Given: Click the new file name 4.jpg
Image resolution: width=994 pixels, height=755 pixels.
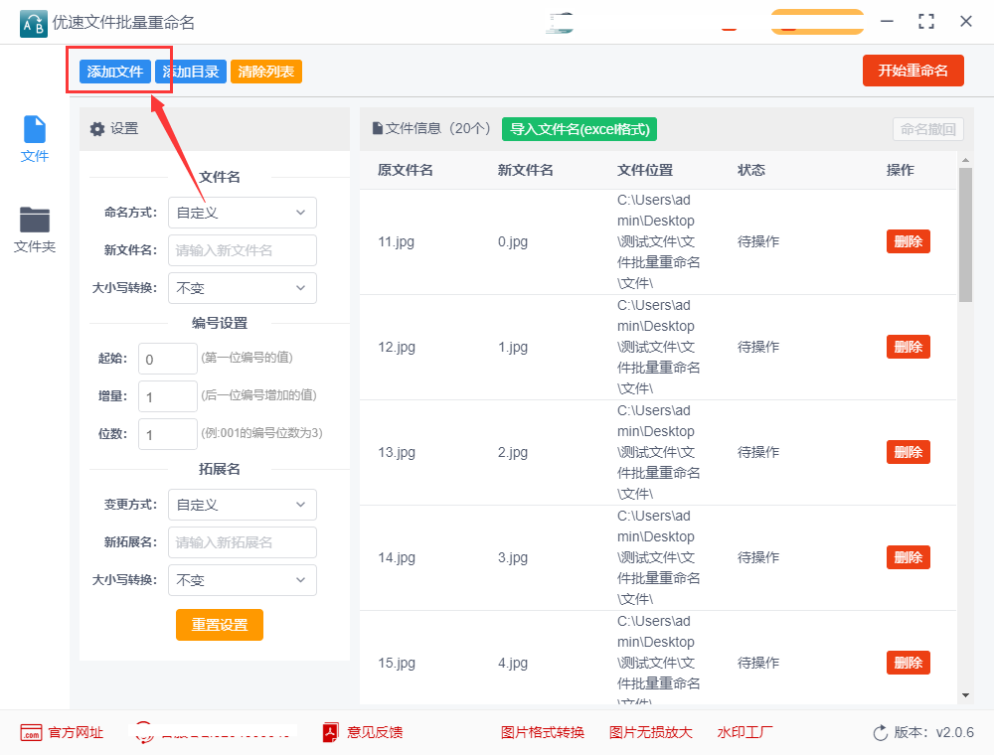Looking at the screenshot, I should (513, 664).
